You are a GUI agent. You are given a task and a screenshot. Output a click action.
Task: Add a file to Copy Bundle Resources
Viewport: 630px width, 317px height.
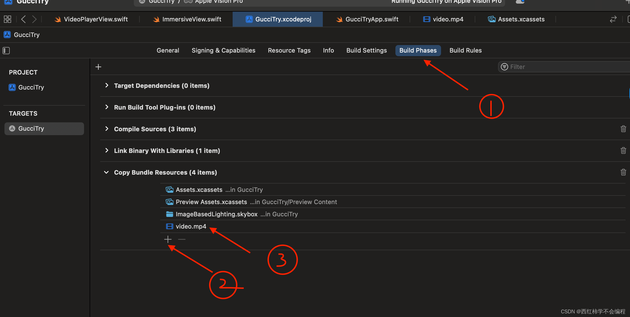click(168, 239)
